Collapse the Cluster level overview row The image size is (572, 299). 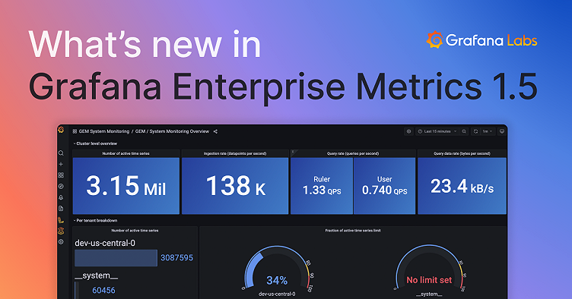coord(95,143)
